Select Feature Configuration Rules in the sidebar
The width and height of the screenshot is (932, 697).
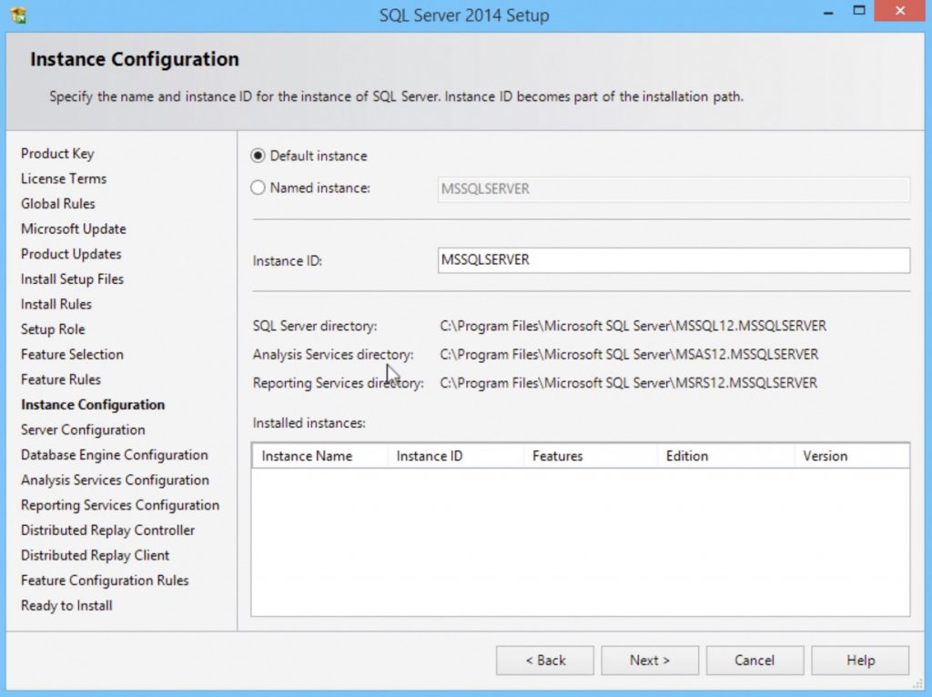tap(105, 580)
